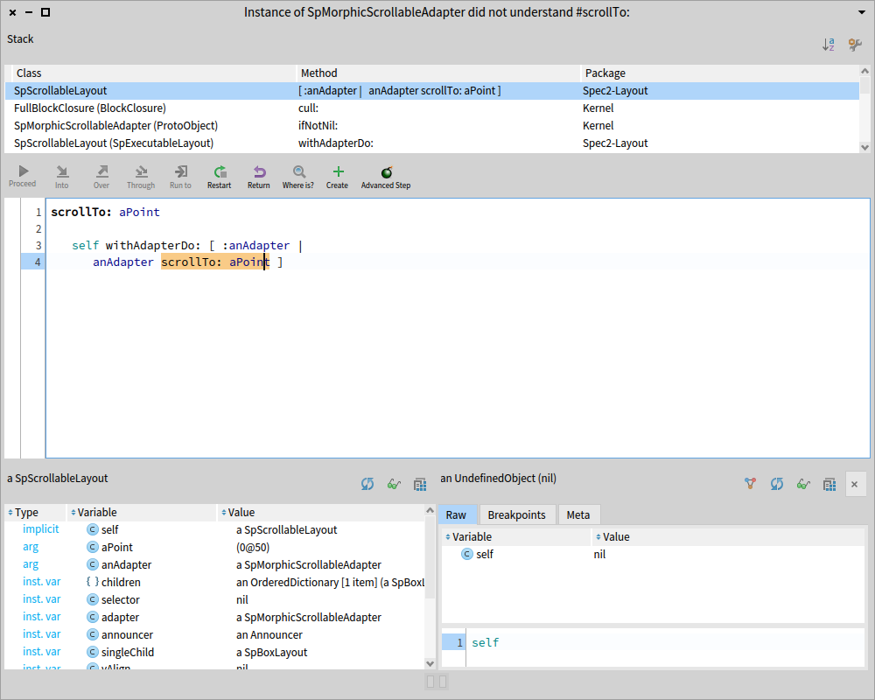Select the aPoint variable row

tap(215, 547)
